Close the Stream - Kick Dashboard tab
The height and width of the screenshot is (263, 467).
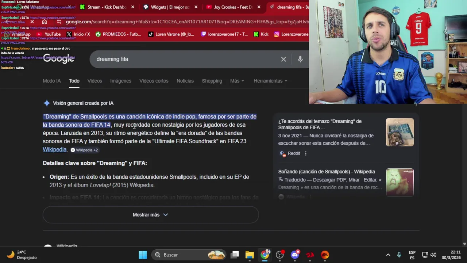pyautogui.click(x=132, y=7)
